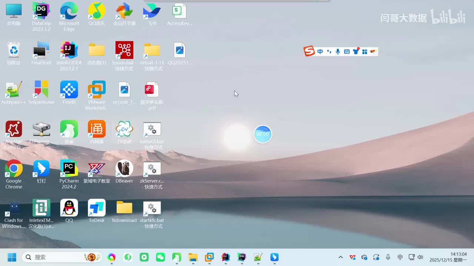The image size is (474, 266).
Task: Click the IntelliJ IDEA 2023.2.1 desktop icon
Action: pos(69,56)
